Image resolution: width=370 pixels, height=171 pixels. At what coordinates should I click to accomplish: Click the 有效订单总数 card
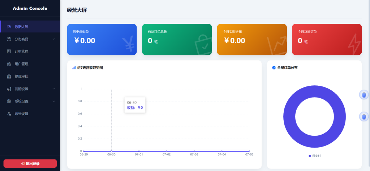pyautogui.click(x=177, y=40)
